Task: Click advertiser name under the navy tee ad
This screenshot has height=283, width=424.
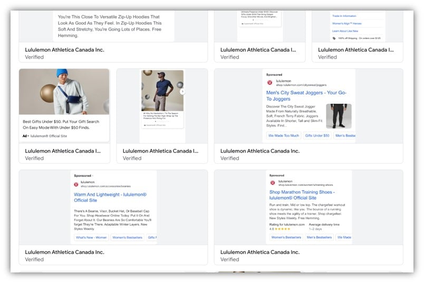Action: click(160, 151)
